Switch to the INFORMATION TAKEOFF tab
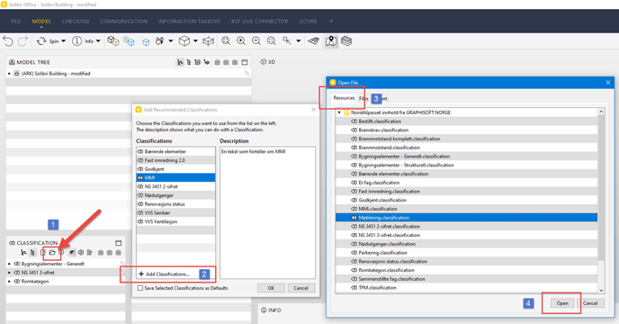Viewport: 619px width, 324px height. coord(189,22)
